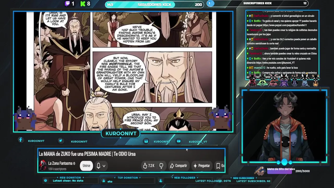Open La Zona Fantasma channel avatar
The image size is (334, 188).
[x=43, y=166]
